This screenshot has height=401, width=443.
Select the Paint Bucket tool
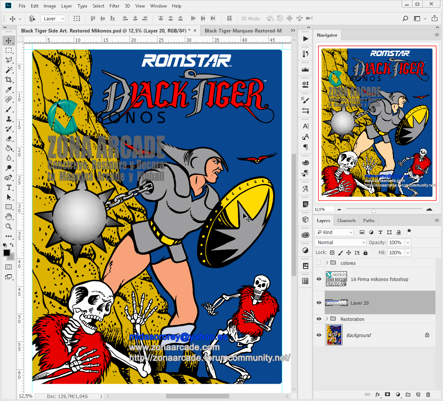click(x=9, y=148)
